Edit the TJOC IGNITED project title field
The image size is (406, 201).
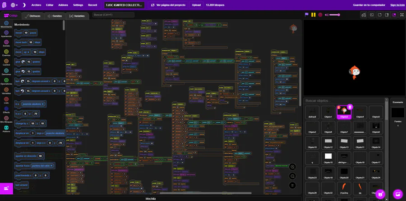tap(124, 5)
